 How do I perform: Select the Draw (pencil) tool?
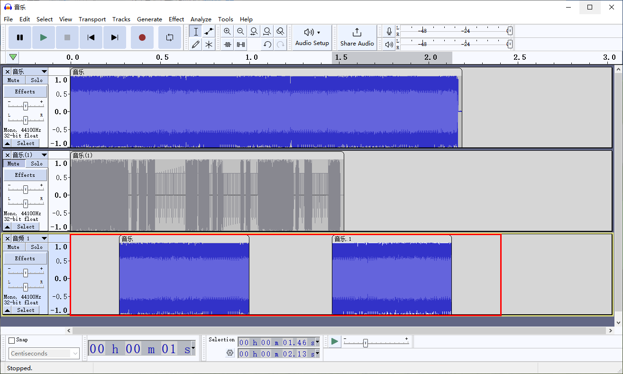[x=196, y=45]
